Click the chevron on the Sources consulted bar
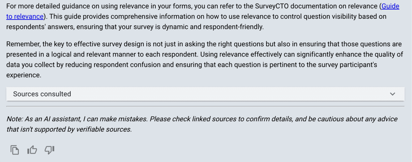The image size is (412, 162). tap(392, 94)
